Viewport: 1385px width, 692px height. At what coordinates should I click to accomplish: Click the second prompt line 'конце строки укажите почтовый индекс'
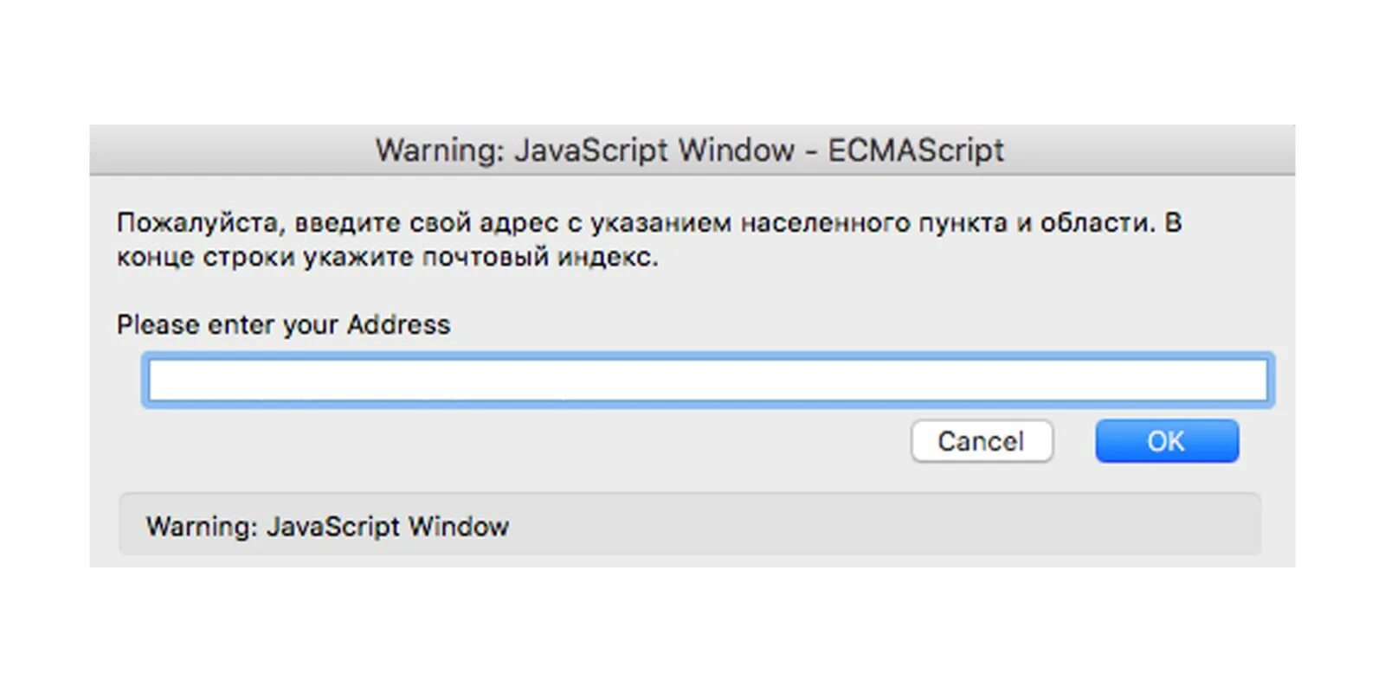click(387, 257)
